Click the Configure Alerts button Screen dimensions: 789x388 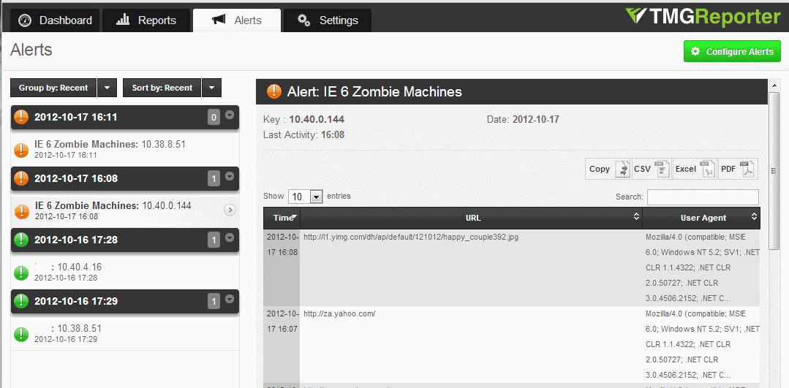[732, 52]
